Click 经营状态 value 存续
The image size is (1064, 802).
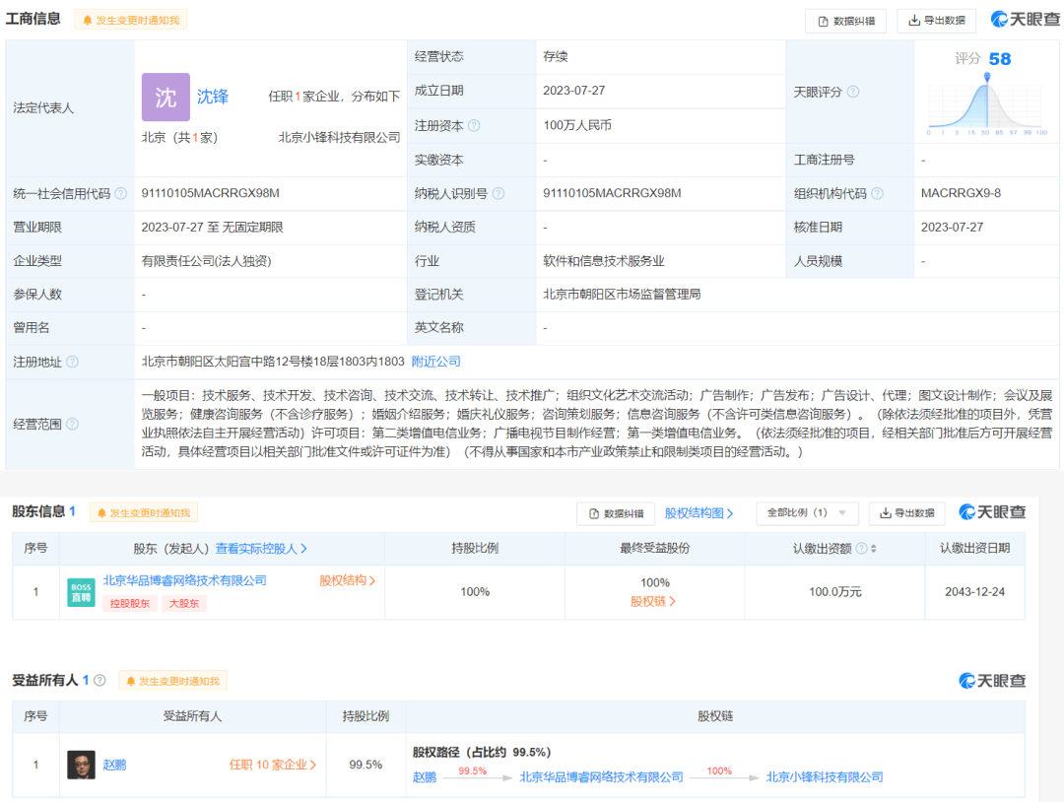(556, 56)
